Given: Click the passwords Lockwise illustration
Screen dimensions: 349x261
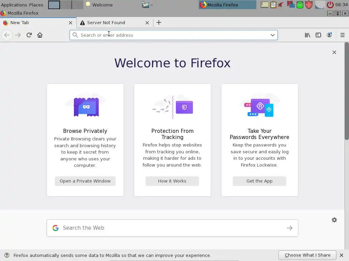Looking at the screenshot, I should coord(259,107).
